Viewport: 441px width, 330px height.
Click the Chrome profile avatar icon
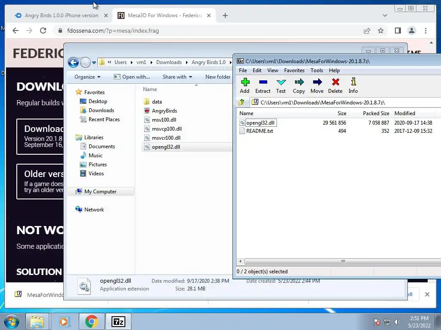(412, 31)
